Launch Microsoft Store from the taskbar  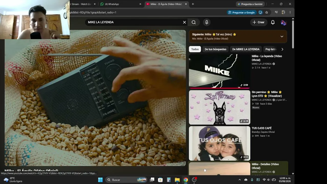click(160, 180)
